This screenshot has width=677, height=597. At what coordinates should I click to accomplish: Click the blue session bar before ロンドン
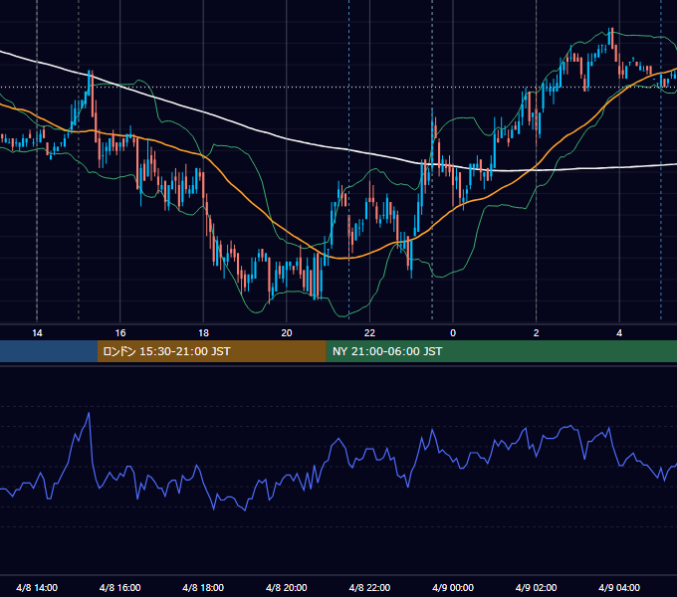(49, 351)
